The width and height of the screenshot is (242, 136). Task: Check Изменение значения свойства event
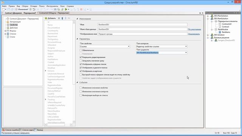(81, 88)
